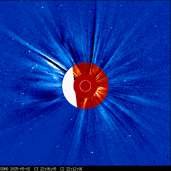Select the dark red occulter ring around the solar circle

85,86
